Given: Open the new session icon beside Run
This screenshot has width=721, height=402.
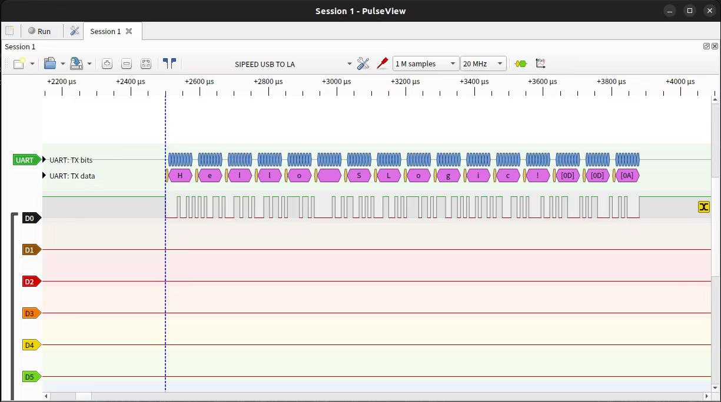Looking at the screenshot, I should pyautogui.click(x=9, y=31).
